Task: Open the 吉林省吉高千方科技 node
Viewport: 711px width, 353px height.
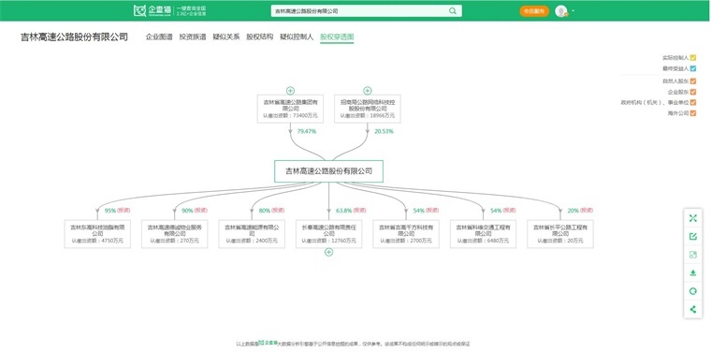Action: point(406,234)
